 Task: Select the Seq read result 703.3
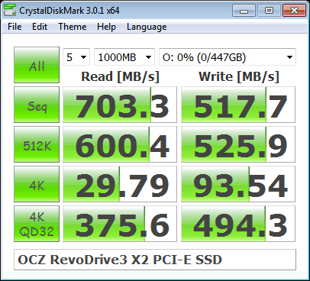(x=120, y=105)
